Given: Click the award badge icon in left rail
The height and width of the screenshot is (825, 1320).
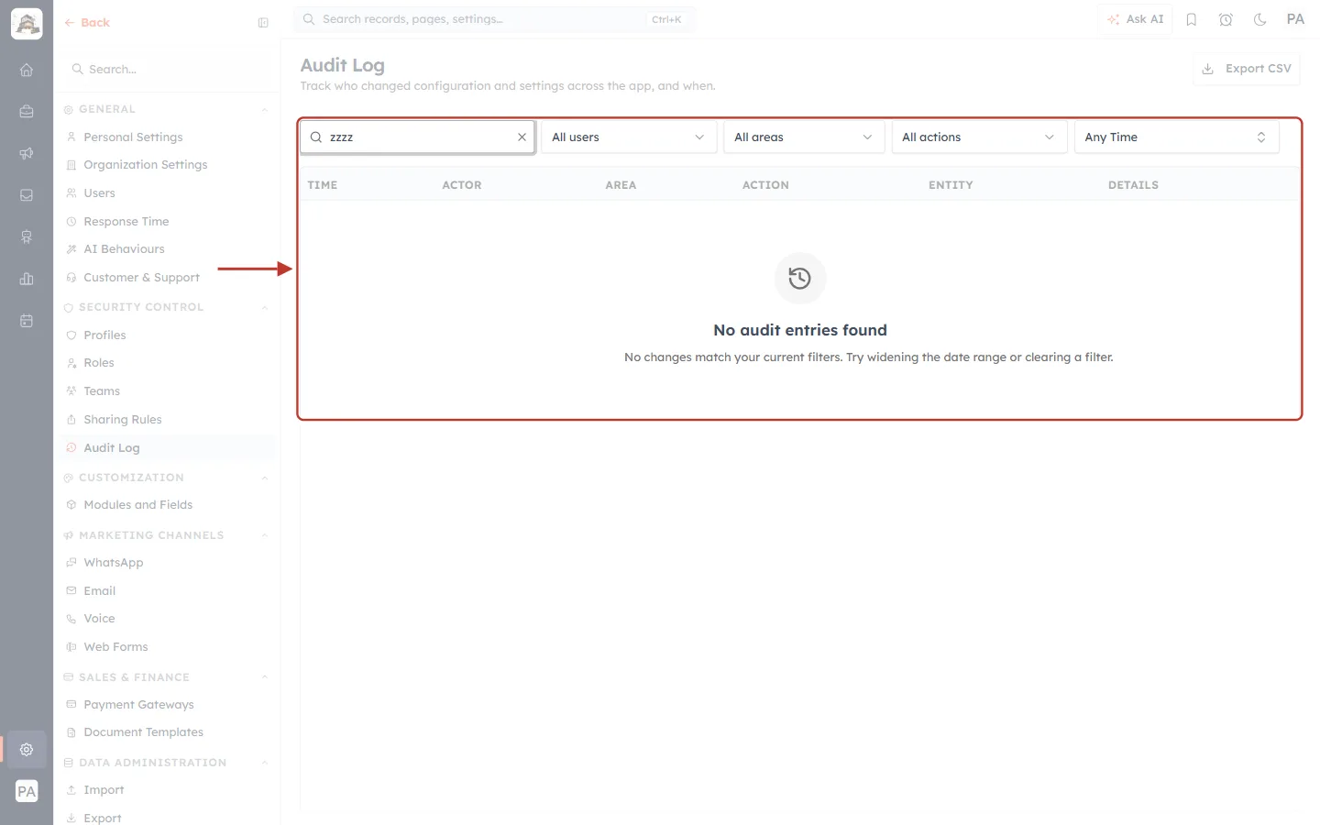Looking at the screenshot, I should [27, 237].
